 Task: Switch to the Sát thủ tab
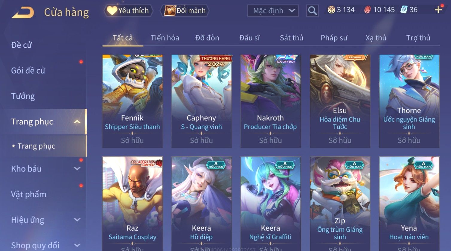pyautogui.click(x=292, y=38)
